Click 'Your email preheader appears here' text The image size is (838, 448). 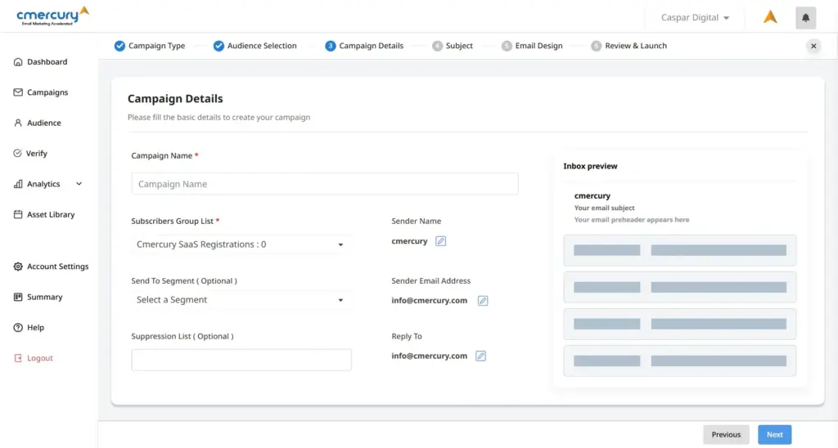pos(632,219)
